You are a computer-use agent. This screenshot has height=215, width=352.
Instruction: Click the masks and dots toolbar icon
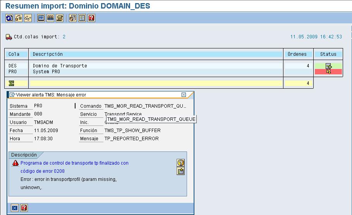[x=73, y=18]
